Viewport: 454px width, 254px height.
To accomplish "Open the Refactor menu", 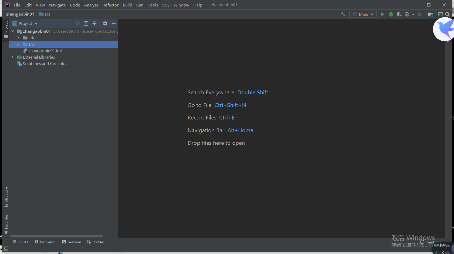I will coord(110,5).
